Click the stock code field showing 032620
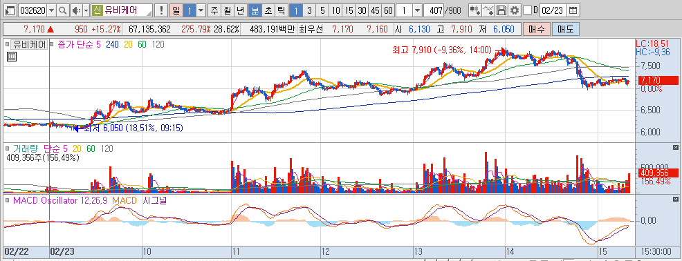The height and width of the screenshot is (261, 682). (33, 10)
